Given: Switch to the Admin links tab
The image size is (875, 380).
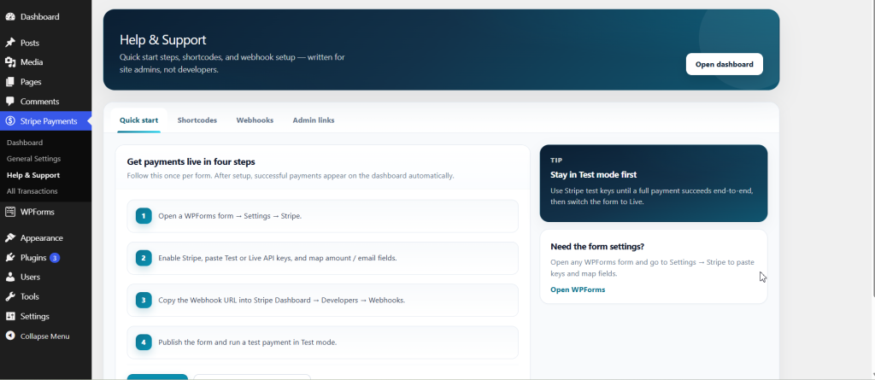Looking at the screenshot, I should tap(314, 120).
